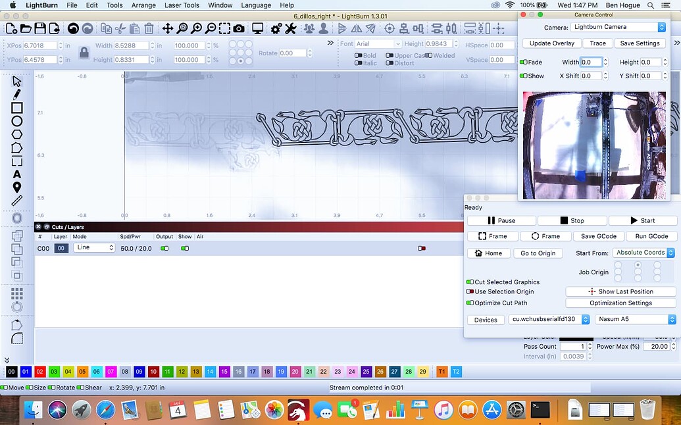Open the layer Mode dropdown showing Line
The width and height of the screenshot is (681, 425).
coord(94,247)
